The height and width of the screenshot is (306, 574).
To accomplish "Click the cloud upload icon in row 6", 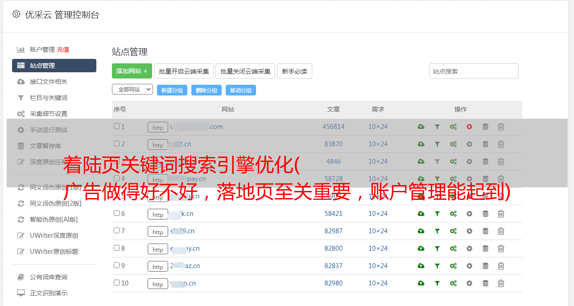I will tap(421, 214).
